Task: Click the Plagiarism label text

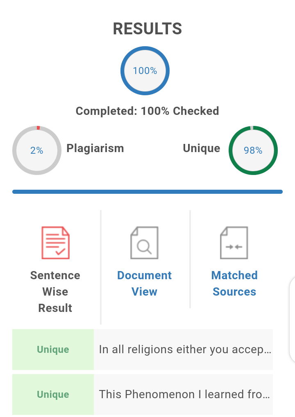Action: coord(95,148)
